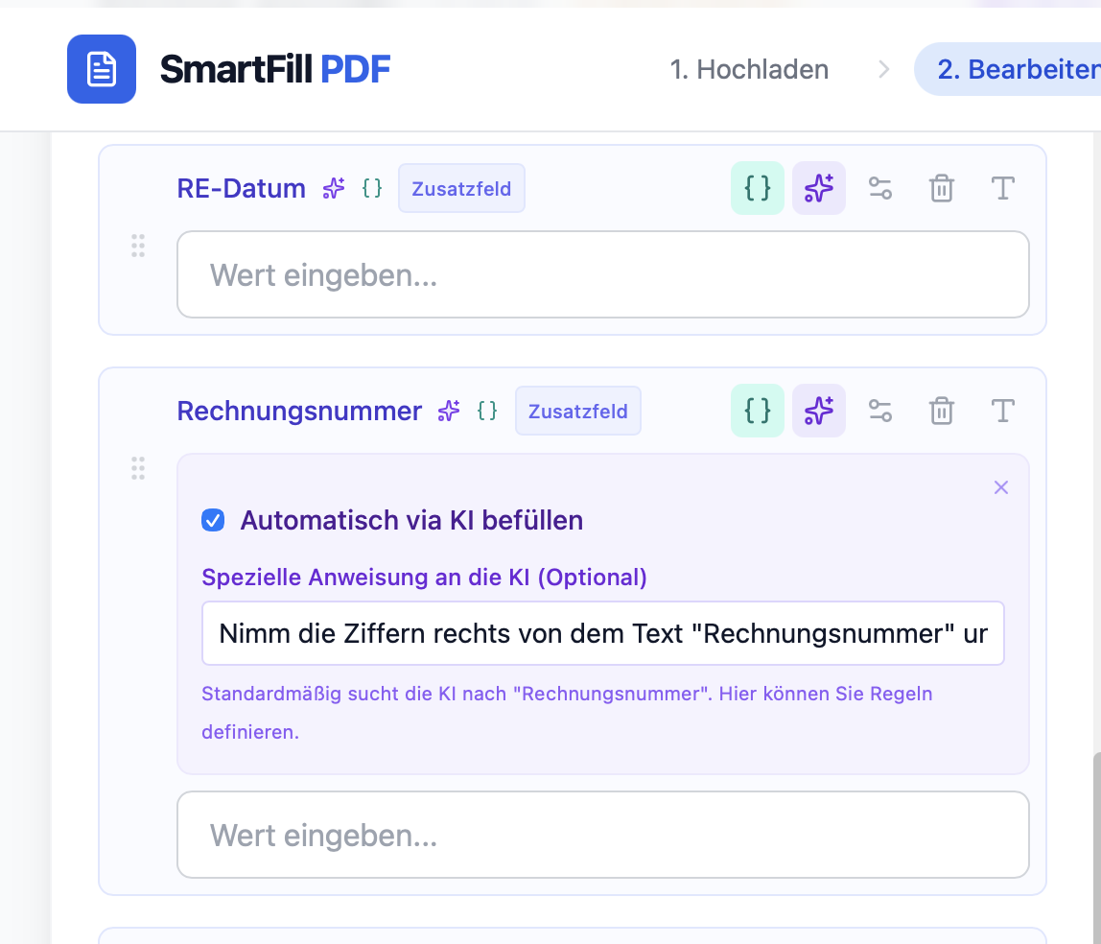Uncheck Automatisch via KI befüllen
The width and height of the screenshot is (1101, 944).
[213, 520]
